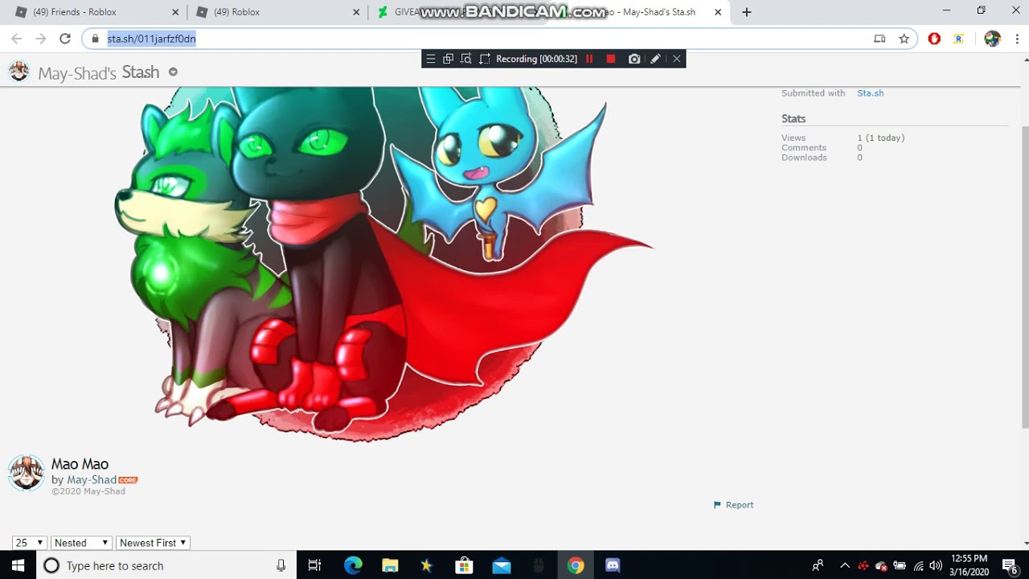The image size is (1029, 579).
Task: Enable Bandicam drawing pencil tool
Action: tap(655, 59)
